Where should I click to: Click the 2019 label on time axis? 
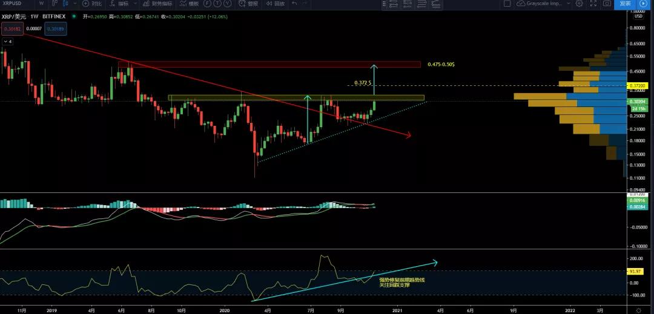(x=51, y=310)
